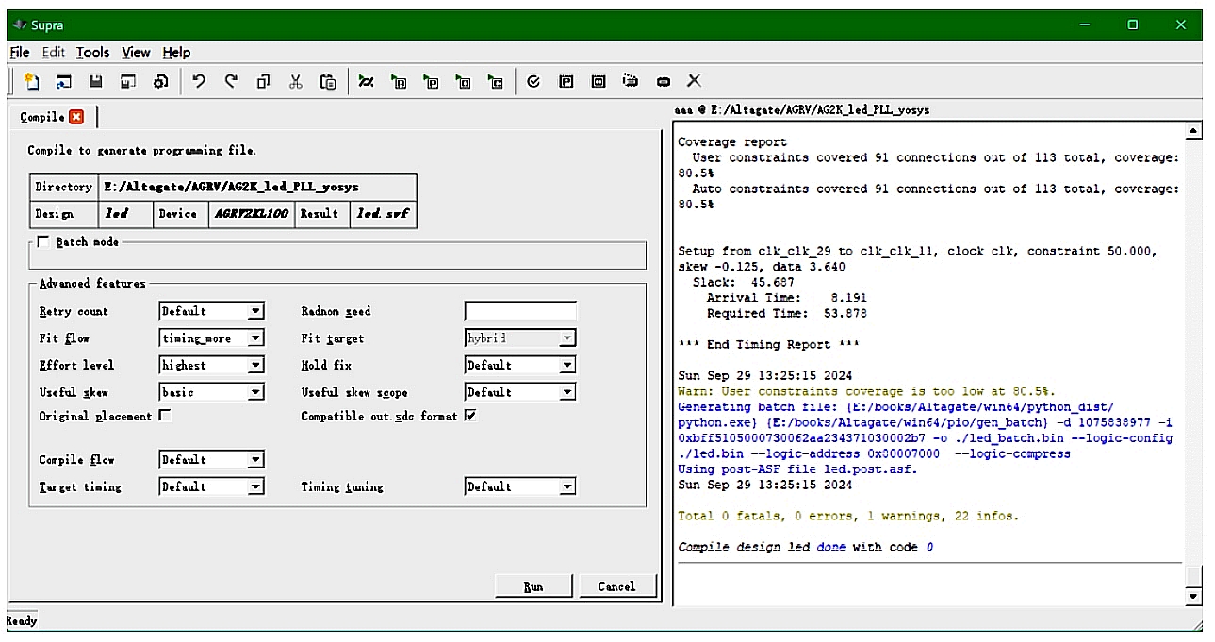Click the Save As toolbar icon
The image size is (1215, 642).
[x=127, y=82]
